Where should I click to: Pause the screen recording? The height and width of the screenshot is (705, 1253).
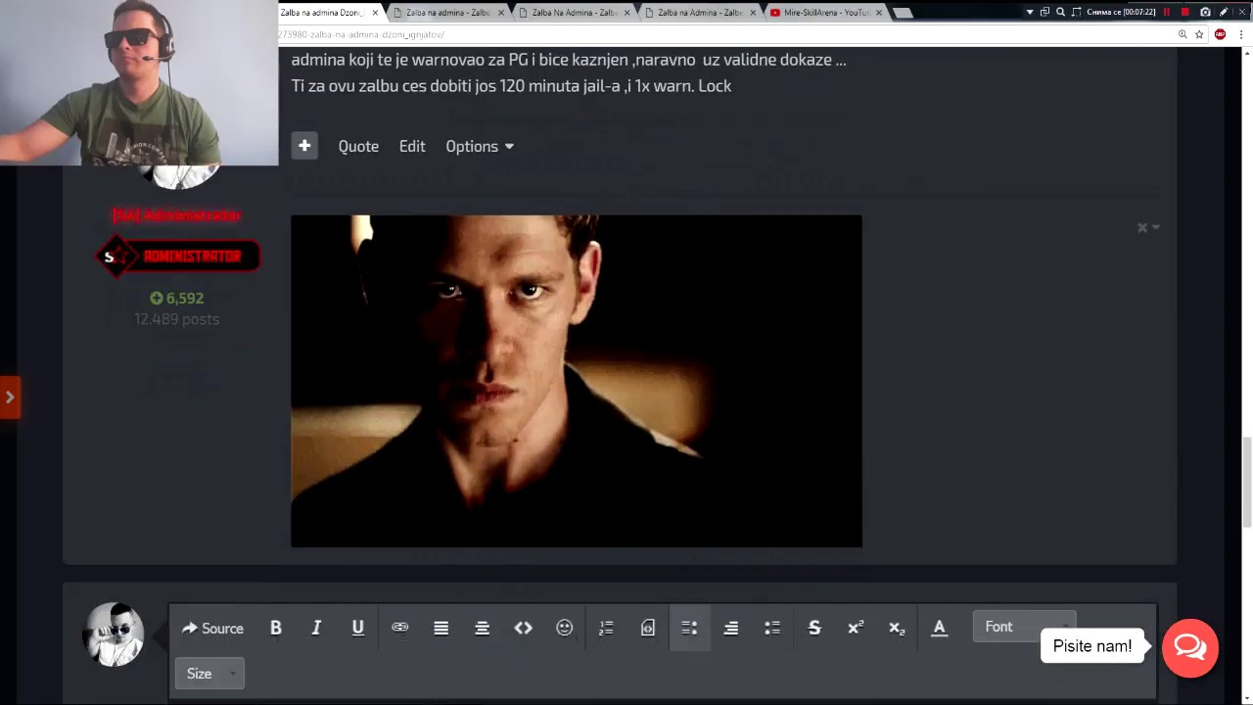tap(1167, 12)
